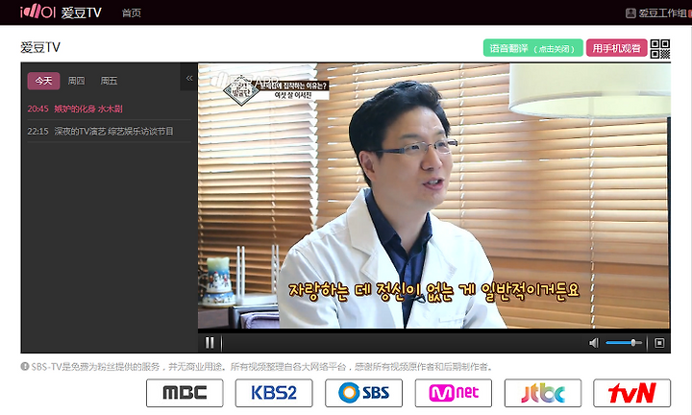Select the 周五 schedule tab
This screenshot has width=692, height=415.
tap(109, 81)
